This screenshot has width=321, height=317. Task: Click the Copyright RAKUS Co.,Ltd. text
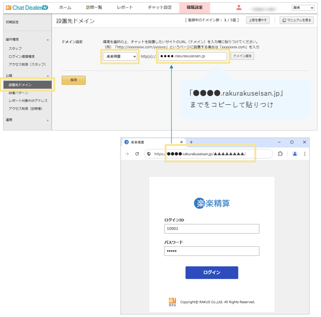tap(217, 302)
